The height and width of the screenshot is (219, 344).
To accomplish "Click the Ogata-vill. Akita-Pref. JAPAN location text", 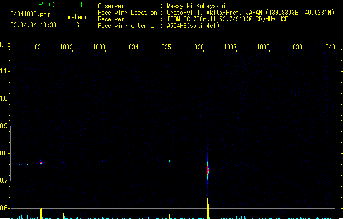I will pos(250,13).
